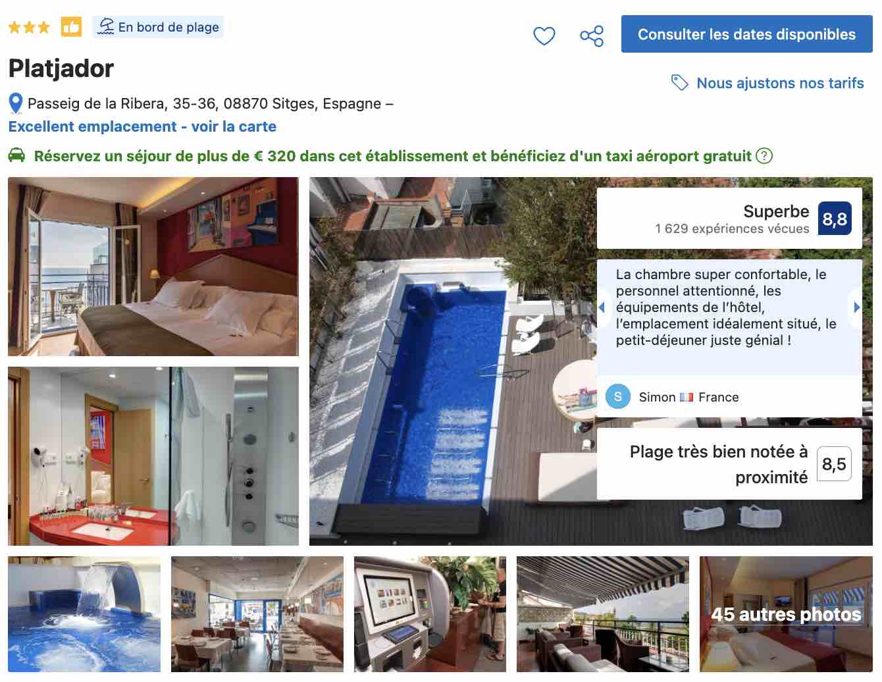Show the previous guest review arrow

pyautogui.click(x=602, y=307)
